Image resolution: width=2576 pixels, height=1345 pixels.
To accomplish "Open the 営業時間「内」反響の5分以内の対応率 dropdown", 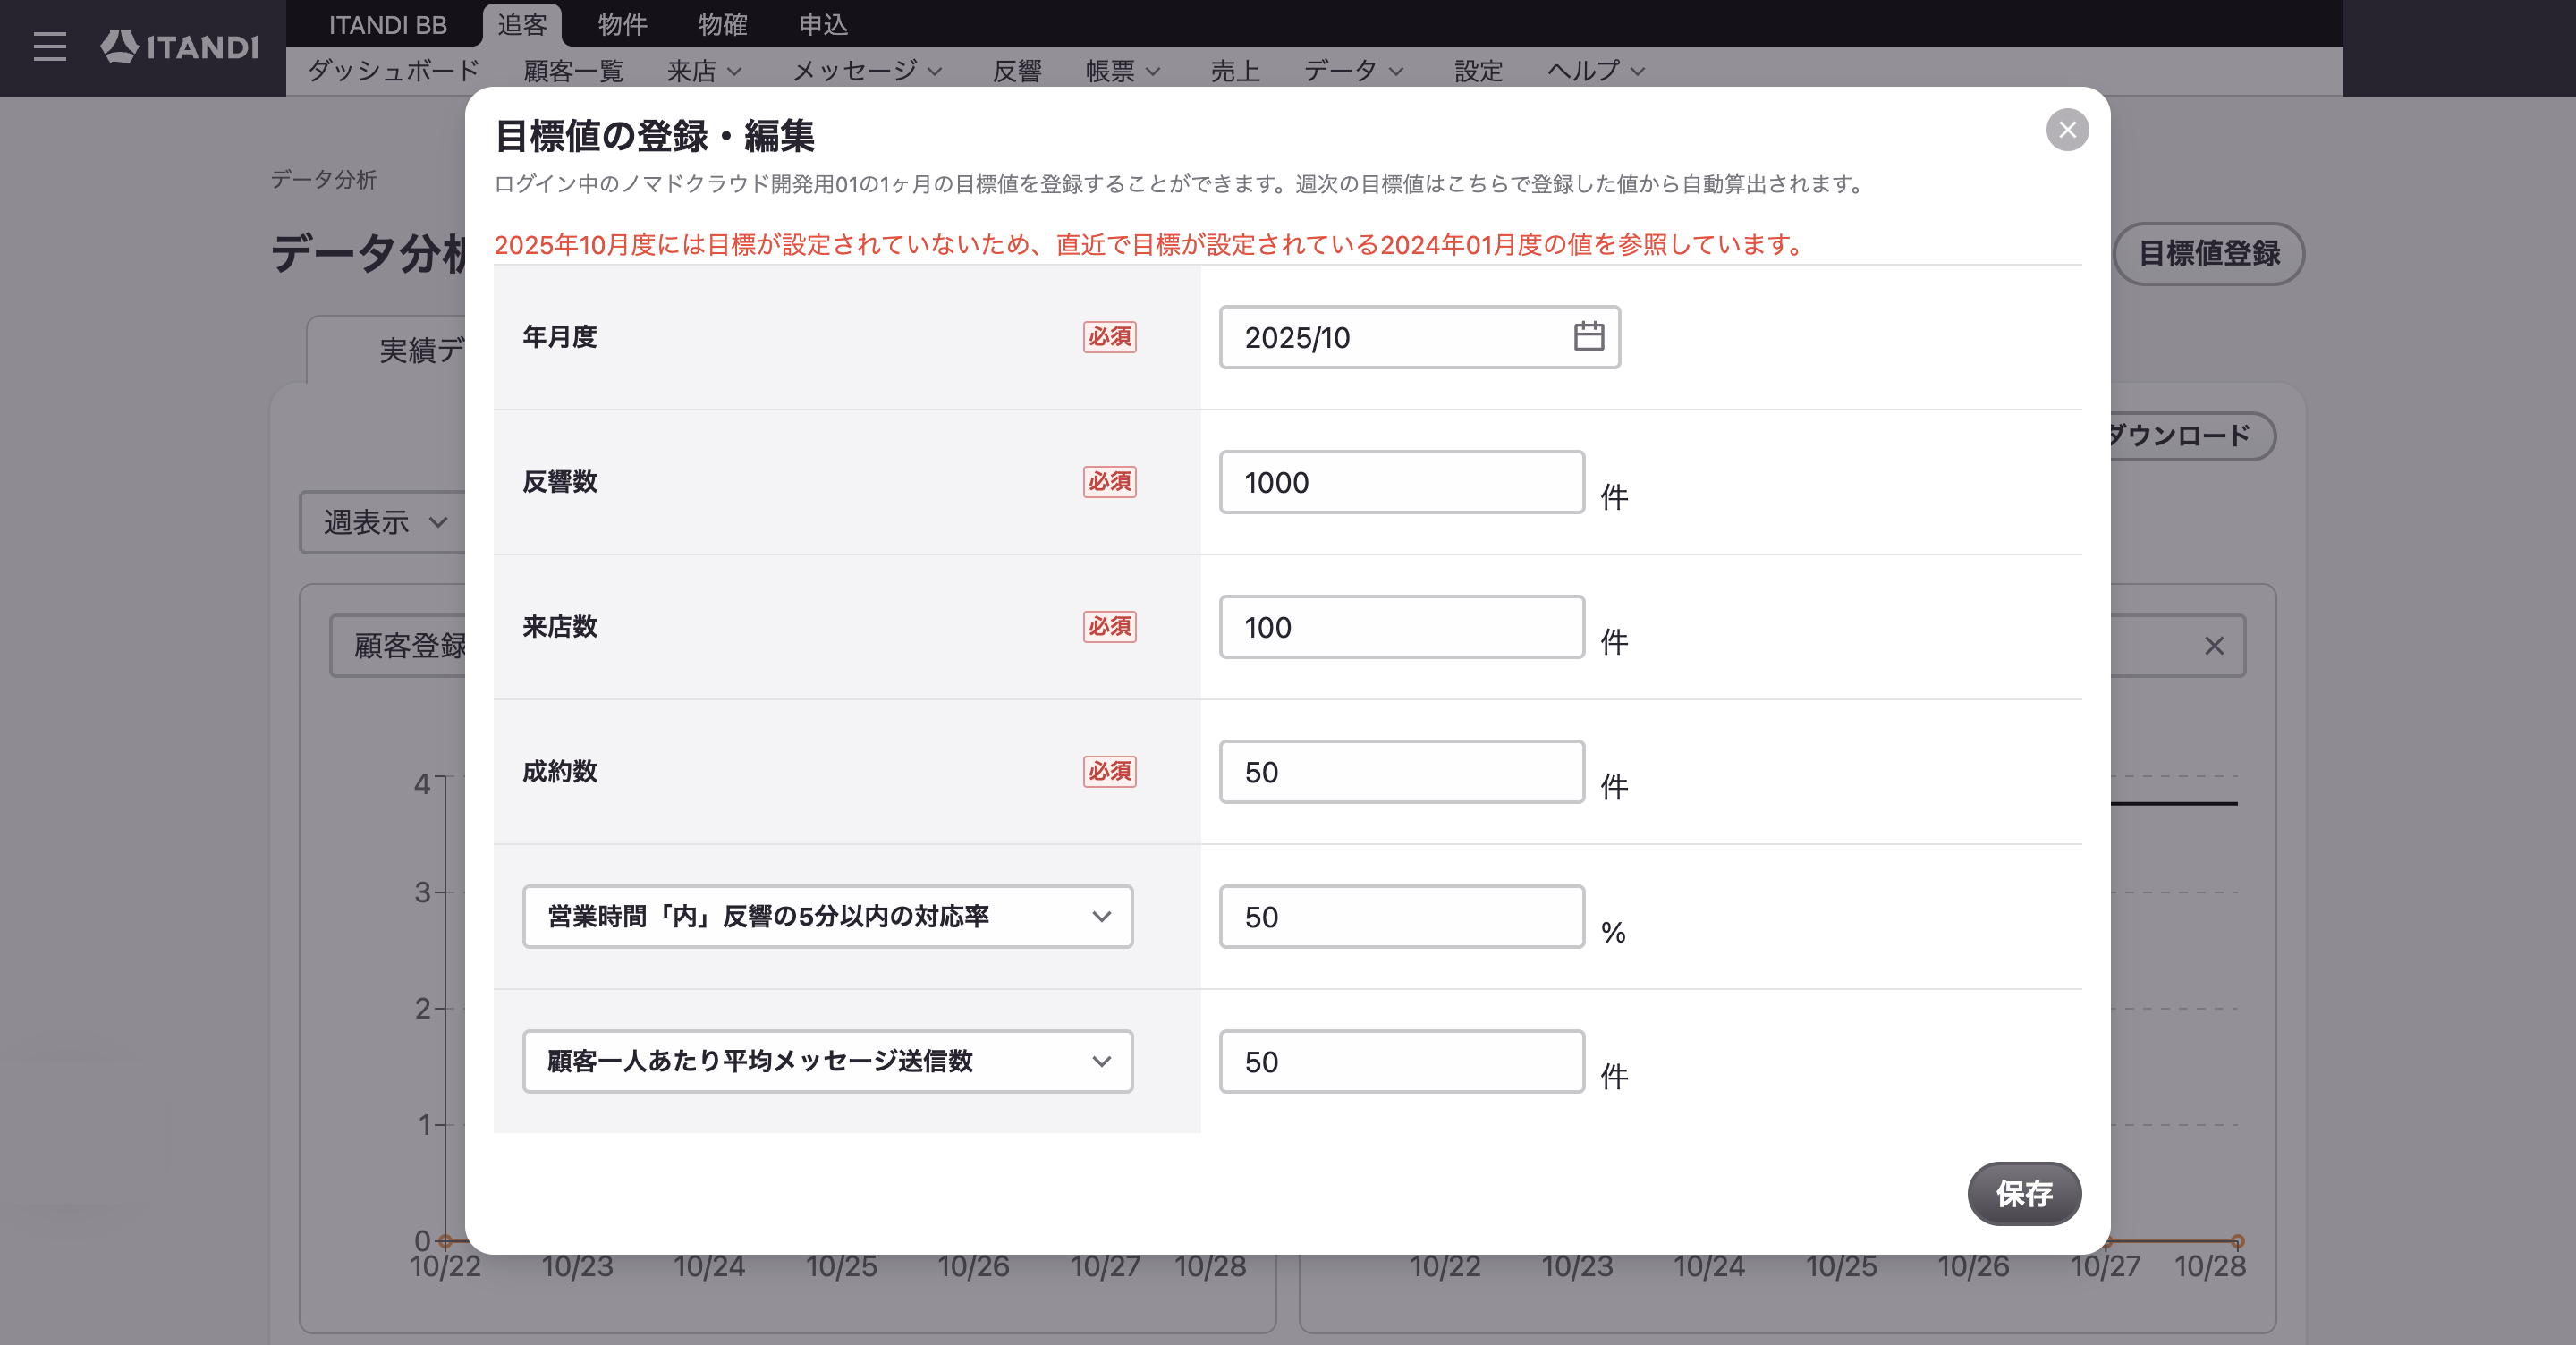I will 827,916.
